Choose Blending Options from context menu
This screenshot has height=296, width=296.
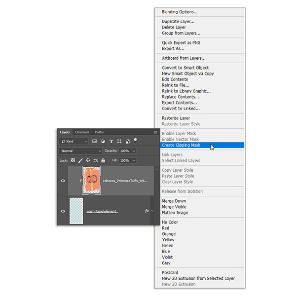pos(200,12)
